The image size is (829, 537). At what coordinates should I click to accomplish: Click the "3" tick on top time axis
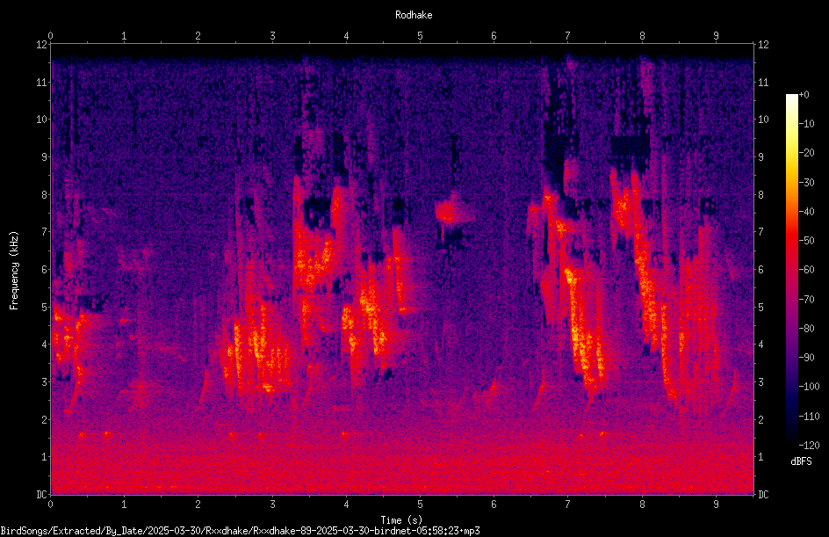click(272, 35)
